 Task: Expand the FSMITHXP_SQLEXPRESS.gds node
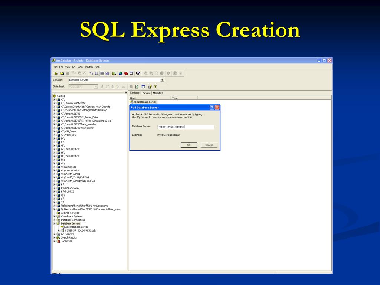(58, 230)
